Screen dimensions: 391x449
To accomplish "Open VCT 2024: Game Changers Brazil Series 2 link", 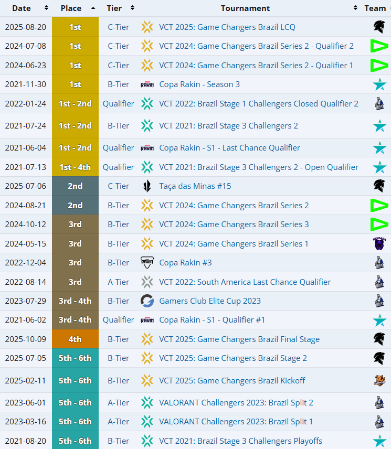I will point(234,206).
